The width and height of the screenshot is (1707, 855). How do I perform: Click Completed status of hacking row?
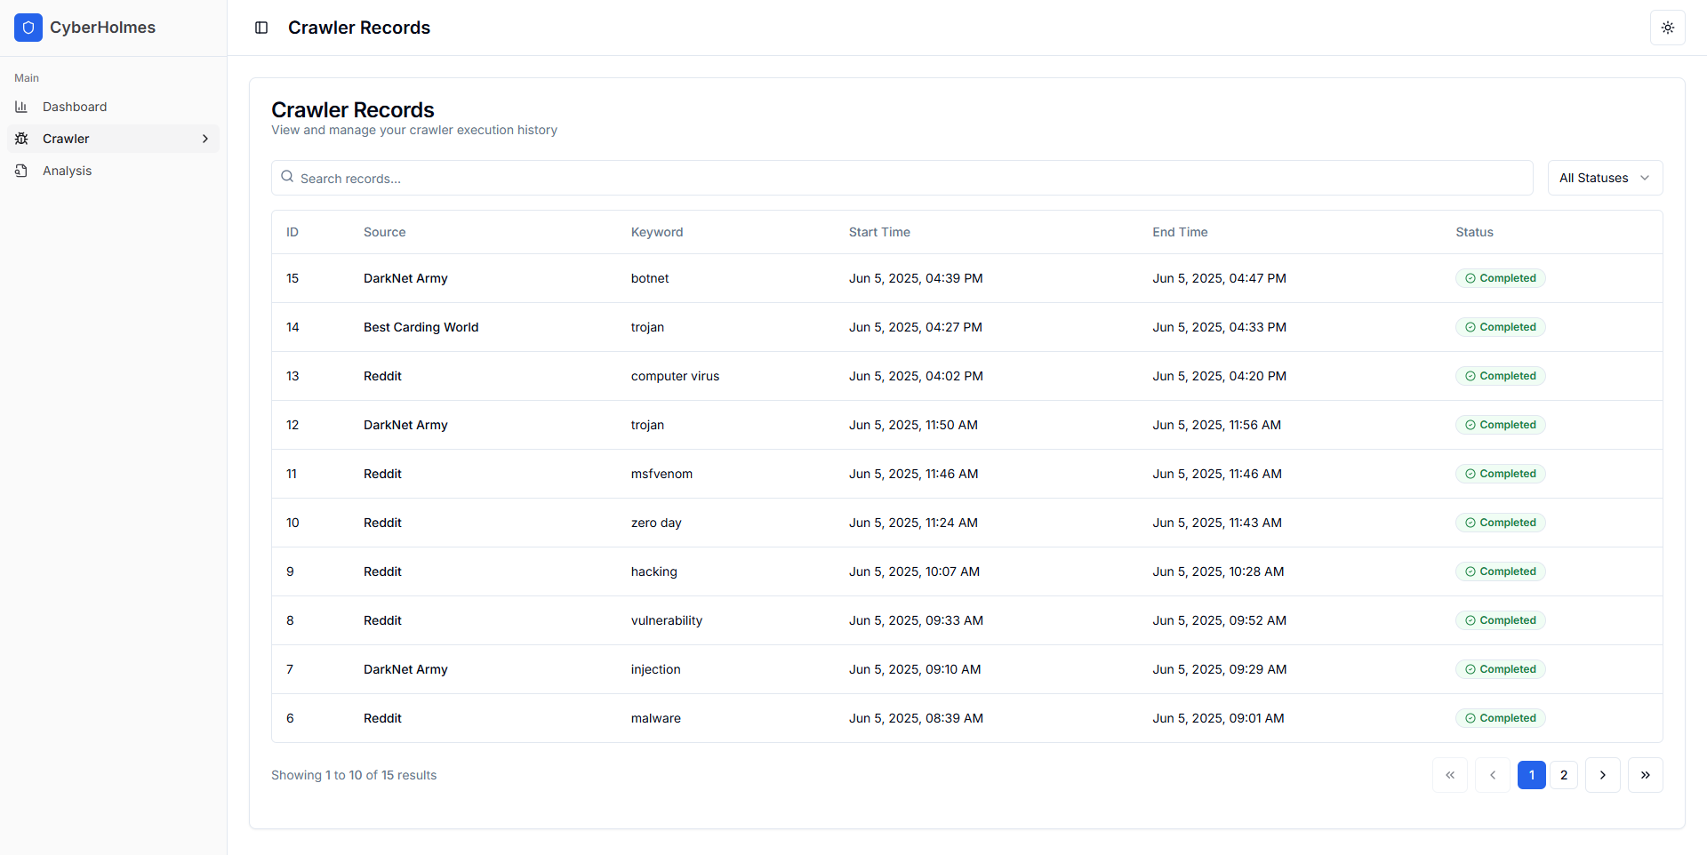click(x=1501, y=571)
